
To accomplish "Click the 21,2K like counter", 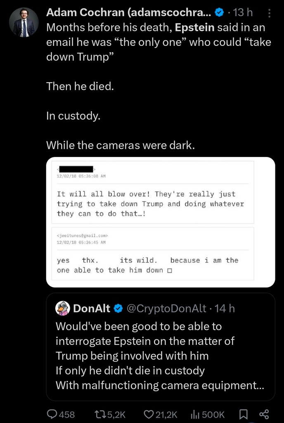I will point(166,414).
